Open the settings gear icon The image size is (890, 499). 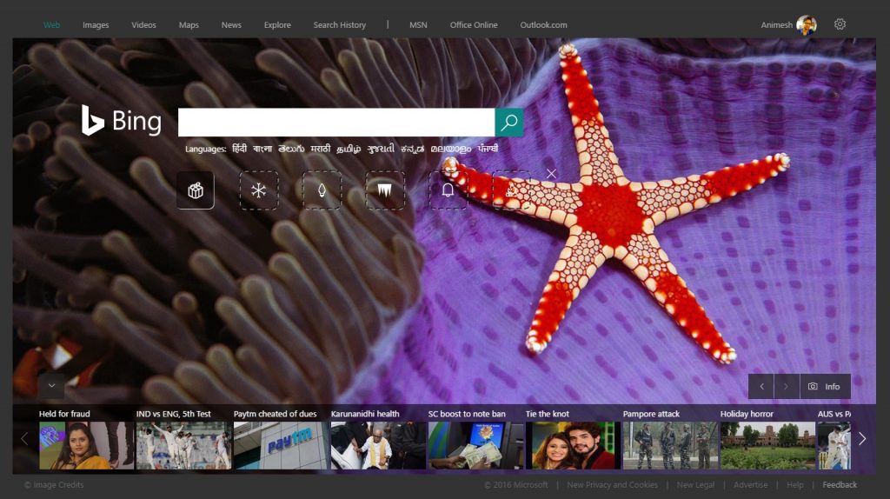click(x=840, y=24)
